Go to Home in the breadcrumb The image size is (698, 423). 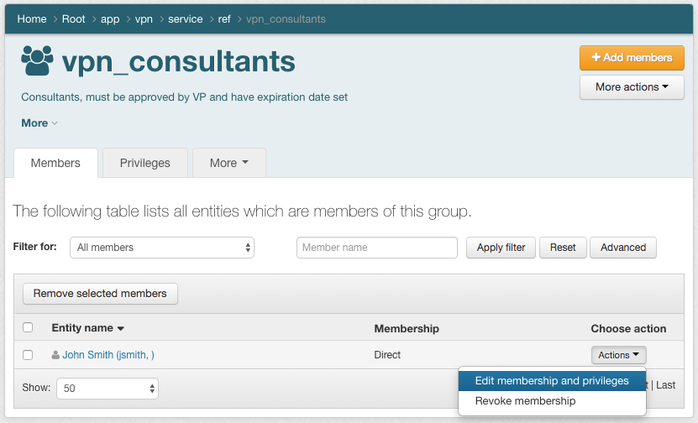pyautogui.click(x=32, y=18)
